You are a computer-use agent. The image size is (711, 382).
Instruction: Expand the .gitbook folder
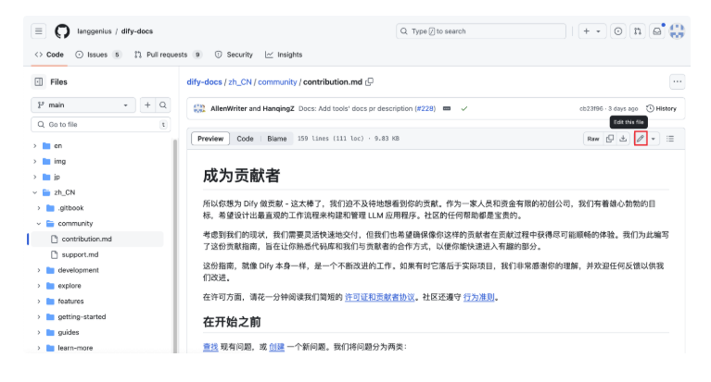[x=39, y=208]
